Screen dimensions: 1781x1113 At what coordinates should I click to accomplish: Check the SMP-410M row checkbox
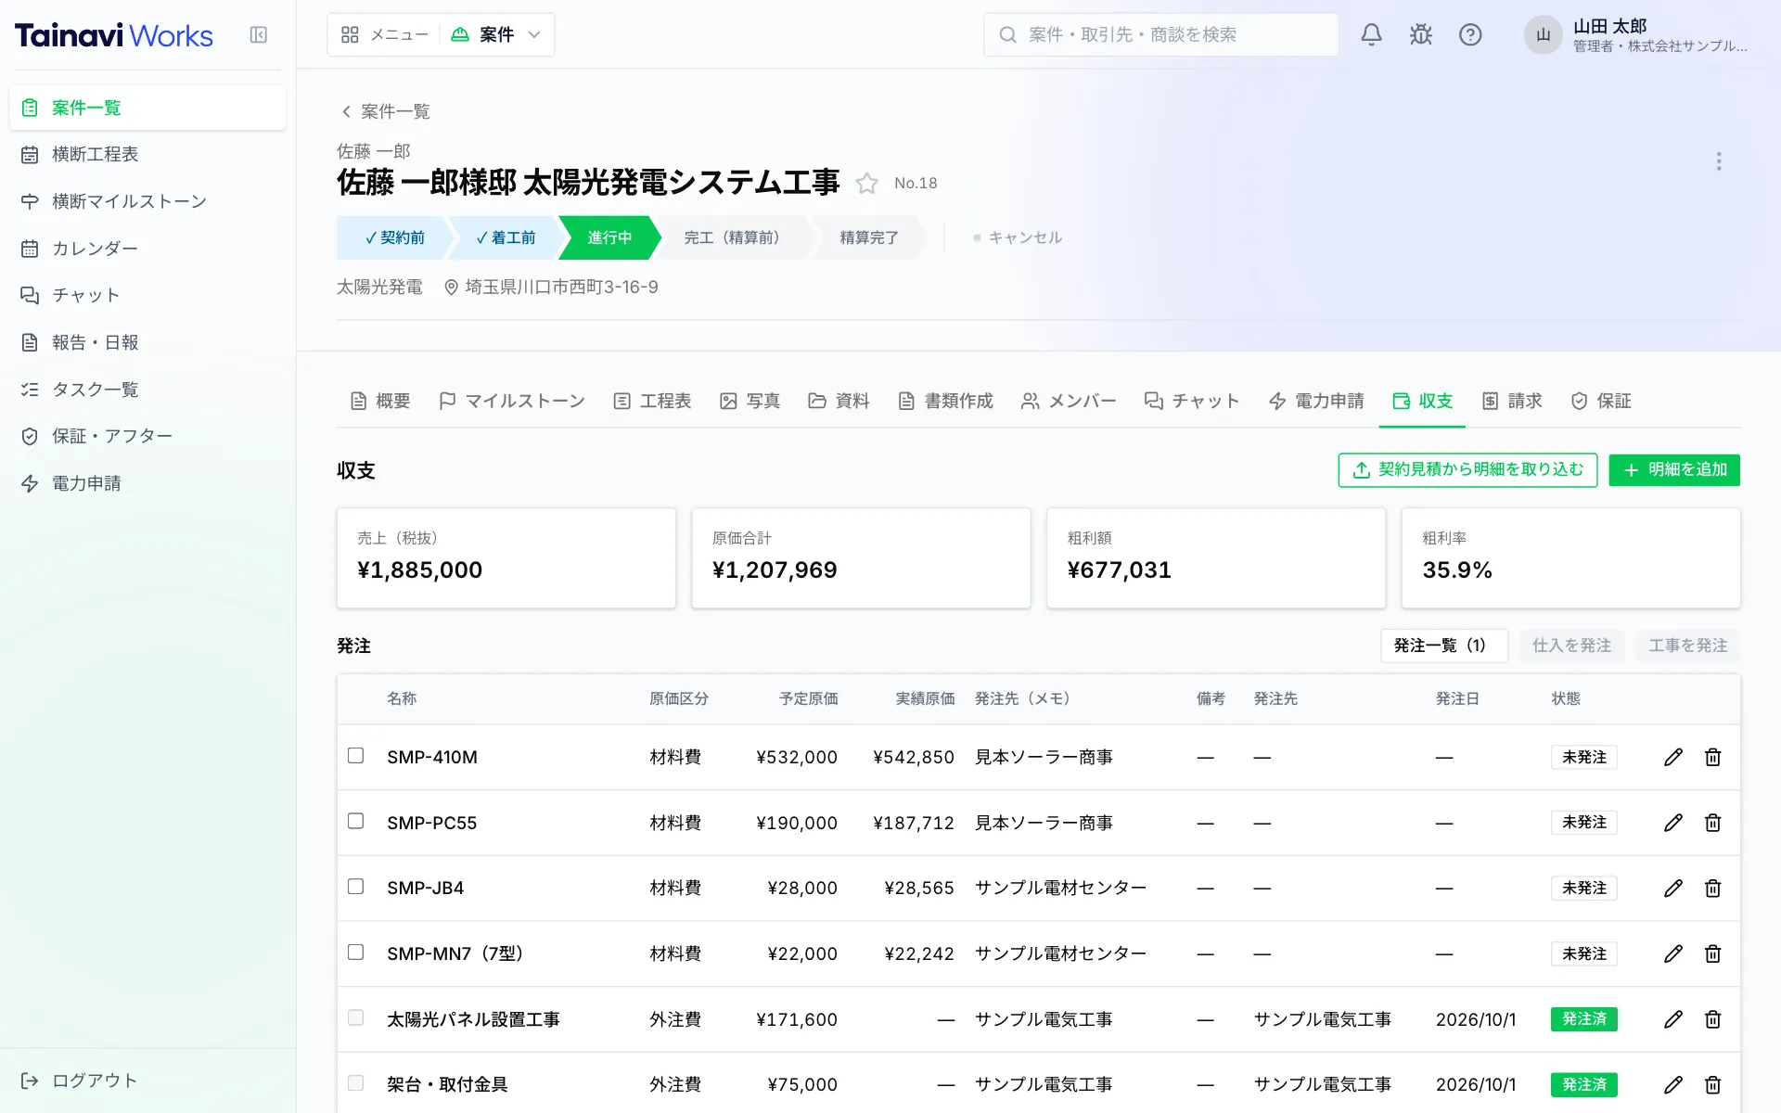pos(355,756)
